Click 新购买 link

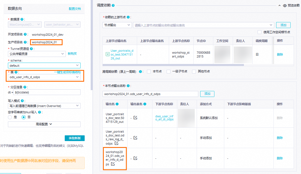pos(72,54)
